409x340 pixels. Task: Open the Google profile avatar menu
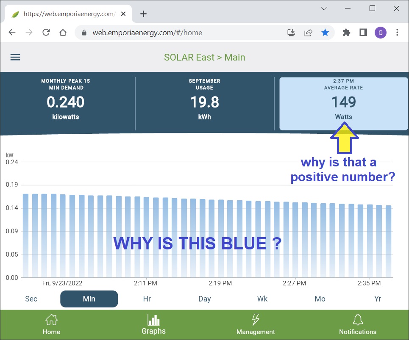coord(380,33)
